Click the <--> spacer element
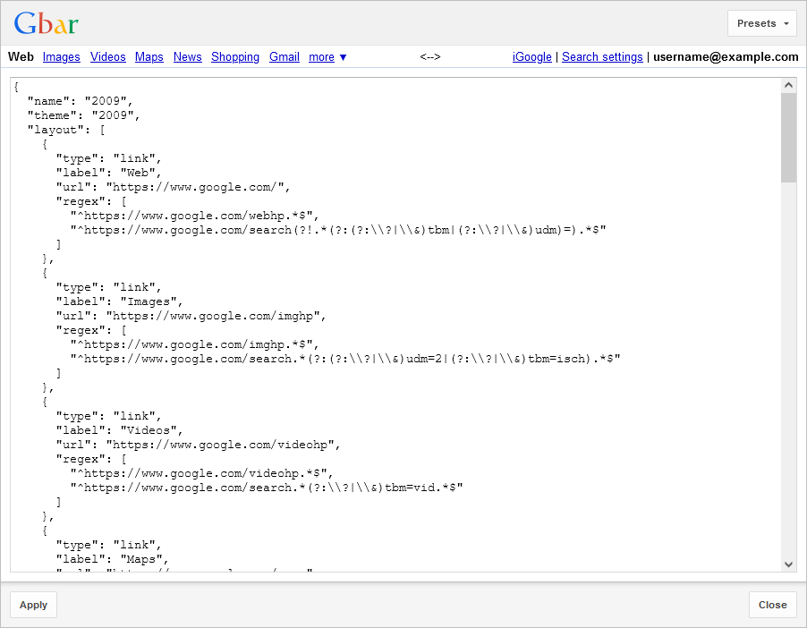 [x=429, y=56]
